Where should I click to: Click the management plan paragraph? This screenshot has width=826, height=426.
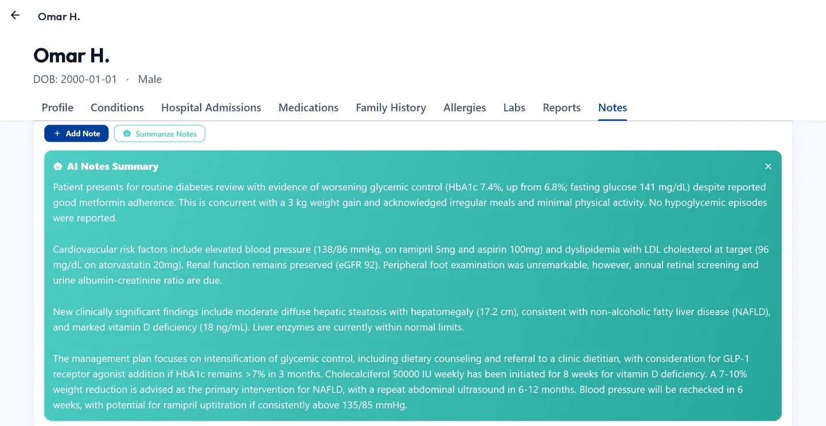pos(401,382)
